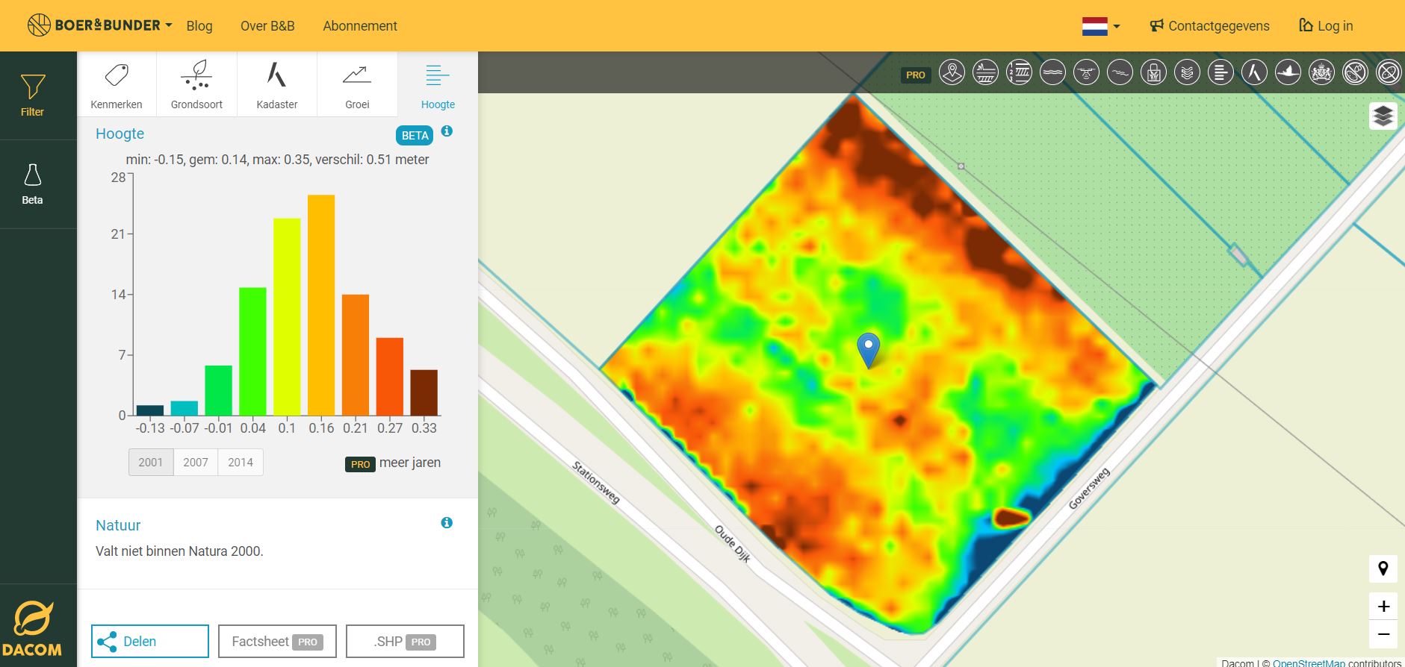Select the 2007 height year
This screenshot has height=667, width=1405.
196,463
